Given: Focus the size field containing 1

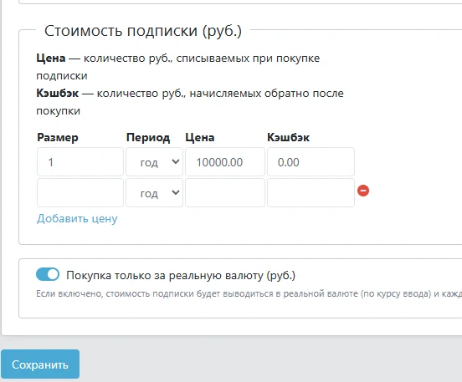Looking at the screenshot, I should coord(80,162).
